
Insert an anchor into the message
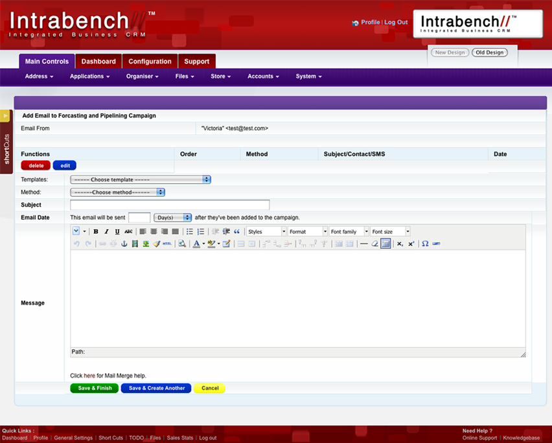[x=124, y=244]
